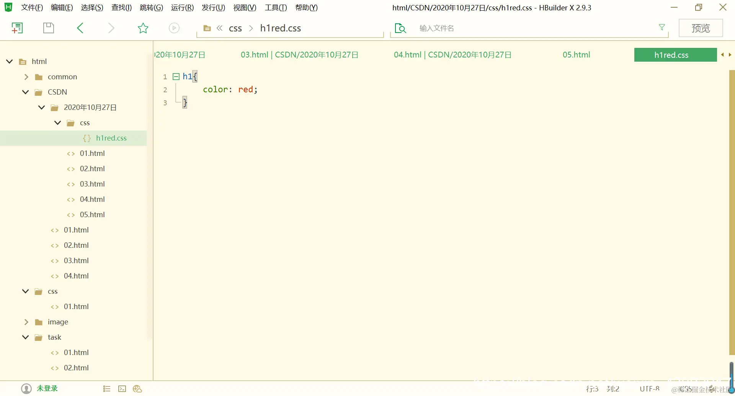Open 05.html in the project tree
Screen dimensions: 735x396
[92, 214]
